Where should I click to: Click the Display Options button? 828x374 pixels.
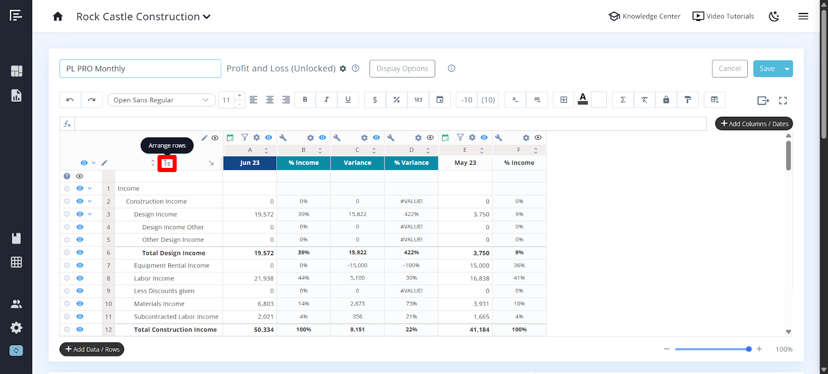click(x=402, y=69)
